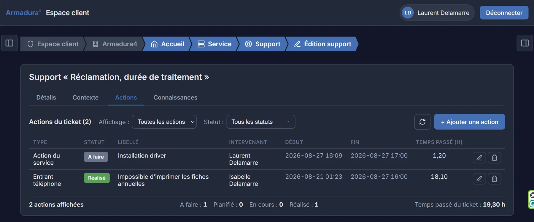
Task: Click the Espace client header title
Action: (68, 13)
